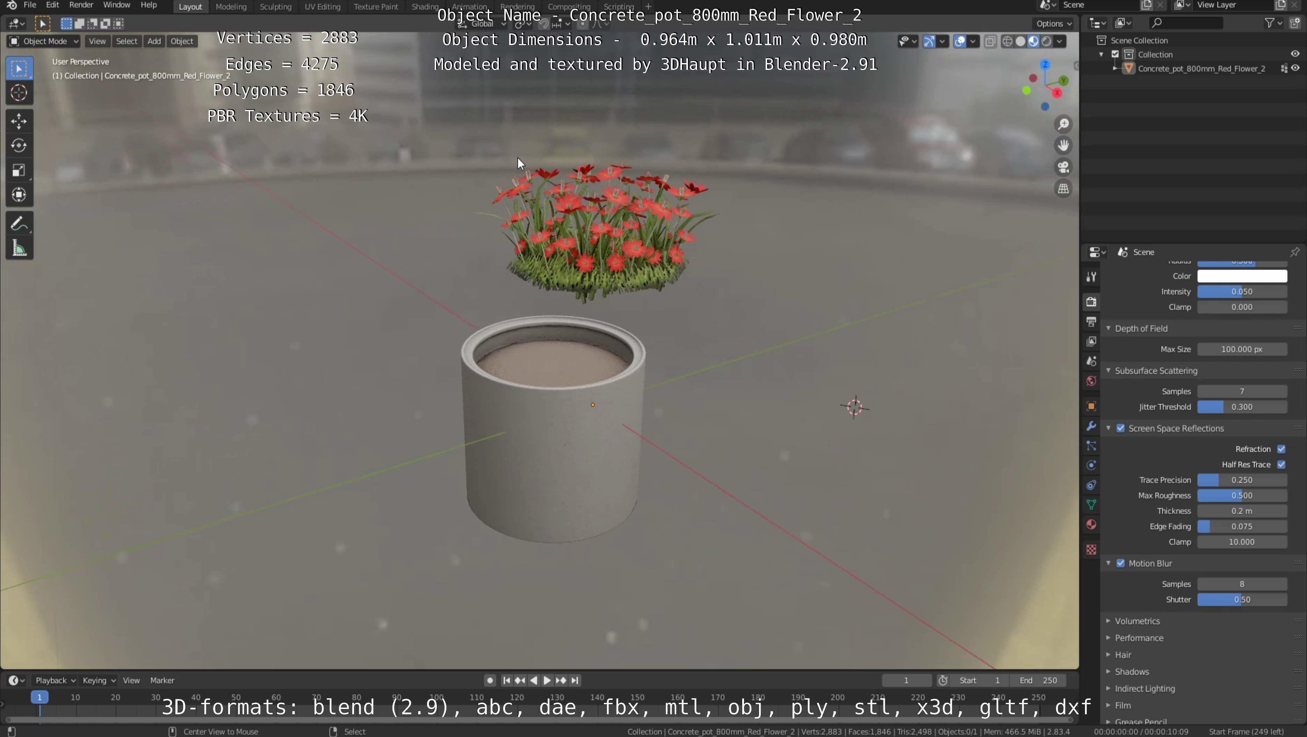Click the bloom Color white swatch
The width and height of the screenshot is (1307, 737).
tap(1242, 276)
